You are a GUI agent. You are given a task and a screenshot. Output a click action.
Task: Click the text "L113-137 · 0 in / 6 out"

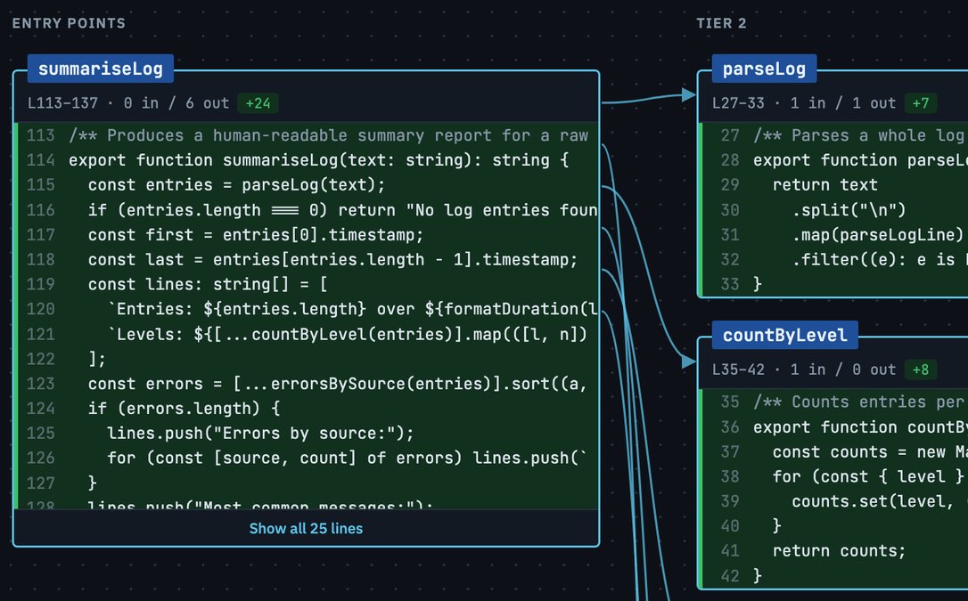[127, 103]
